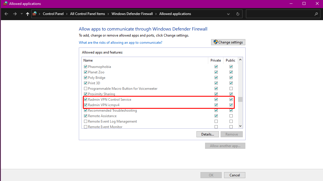Viewport: 323px width, 181px height.
Task: Open the risks of allowing an app link
Action: pos(121,43)
